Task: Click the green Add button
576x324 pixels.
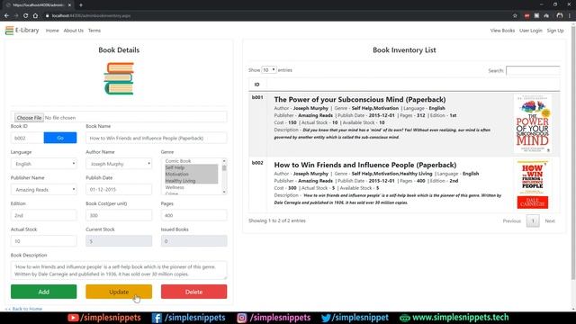Action: click(x=44, y=292)
